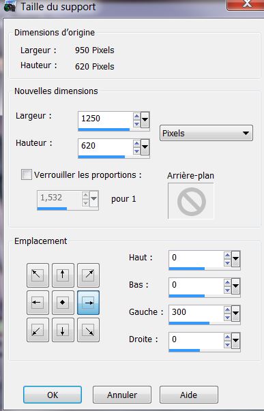Select bottom-left placement arrow
This screenshot has height=411, width=264.
(38, 330)
